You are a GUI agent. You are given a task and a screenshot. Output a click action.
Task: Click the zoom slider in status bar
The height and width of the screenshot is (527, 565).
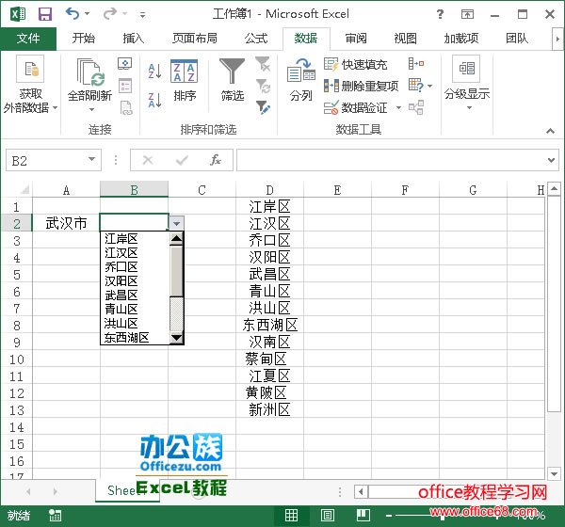pos(443,516)
